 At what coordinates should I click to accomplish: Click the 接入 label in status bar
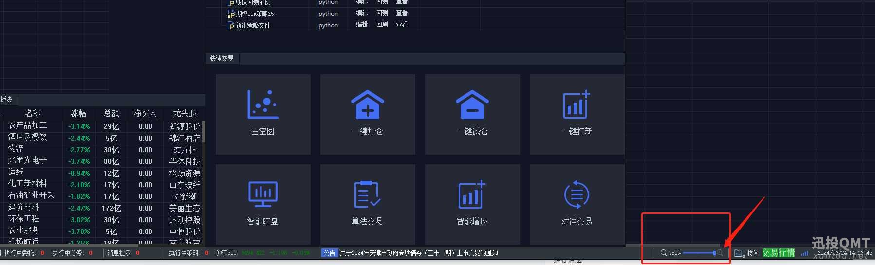click(753, 253)
